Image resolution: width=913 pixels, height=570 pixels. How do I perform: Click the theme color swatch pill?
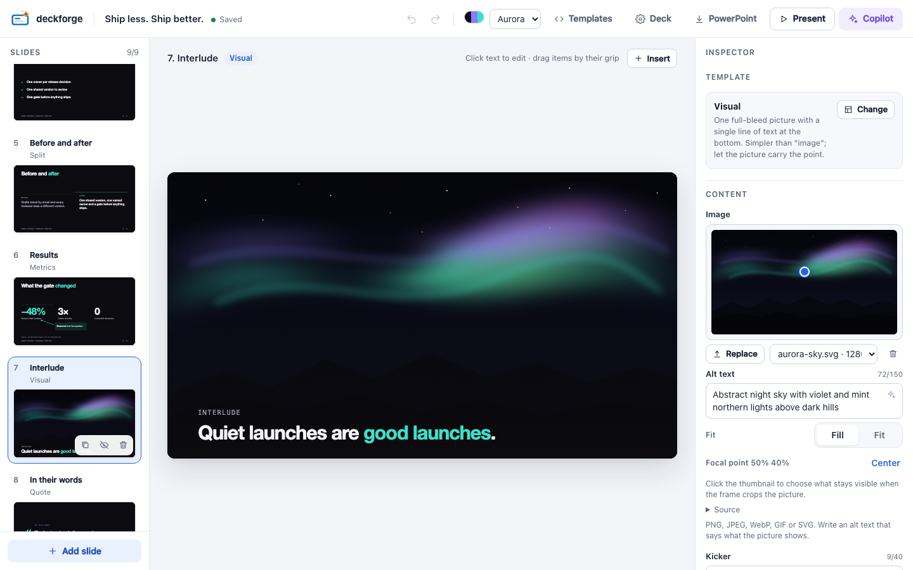[x=474, y=17]
